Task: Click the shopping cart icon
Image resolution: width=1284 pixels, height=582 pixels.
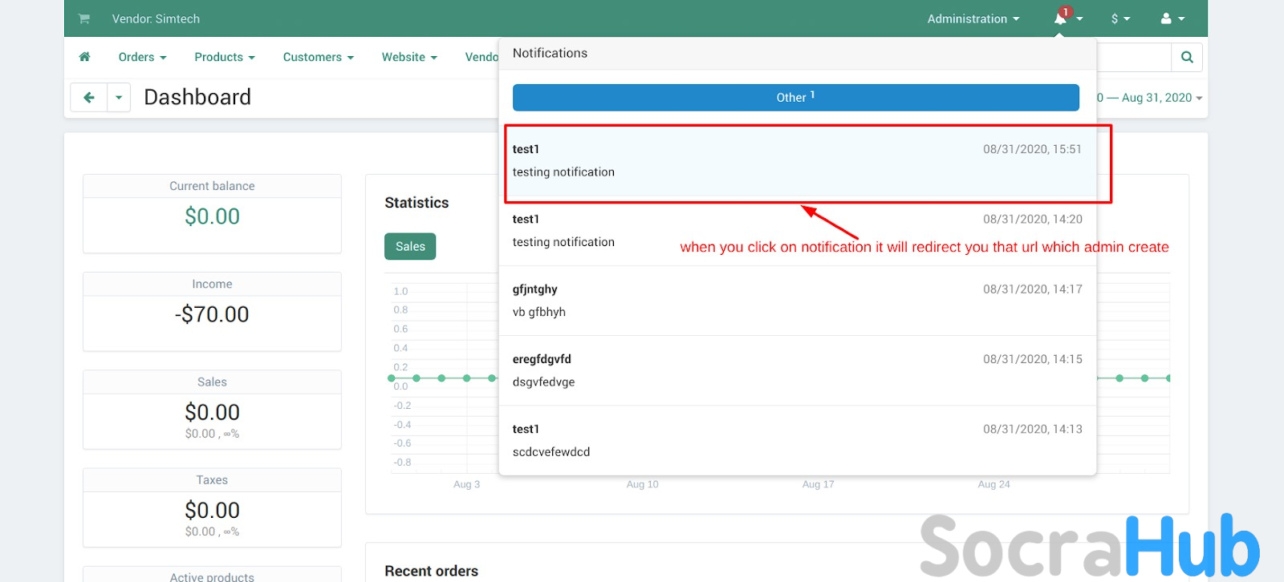Action: pyautogui.click(x=83, y=18)
